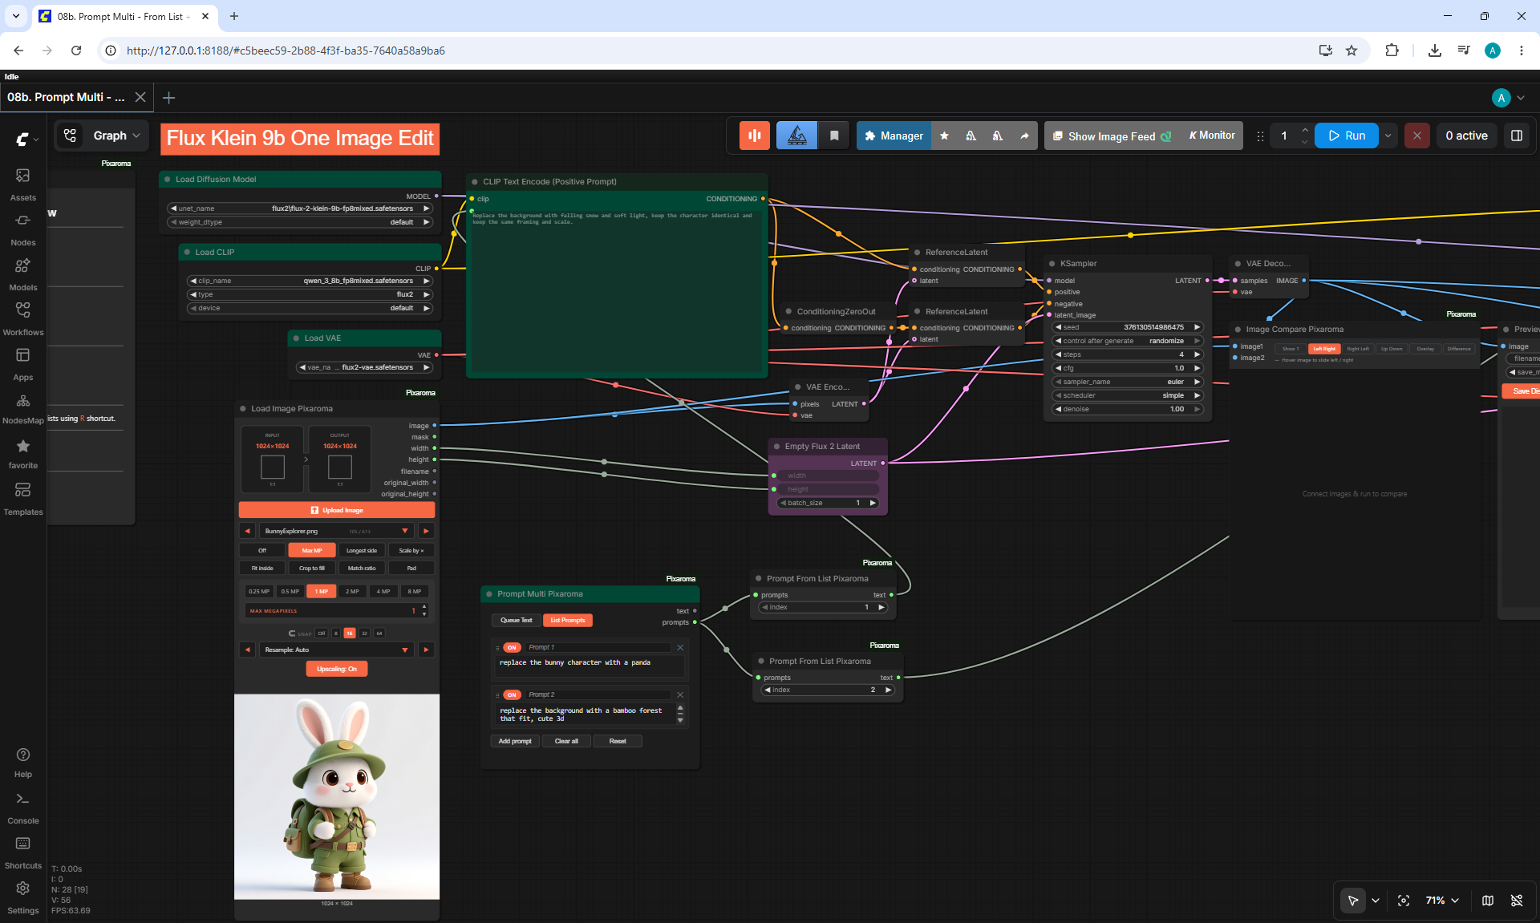Select Crop to fill resize option
The height and width of the screenshot is (923, 1540).
(x=312, y=568)
